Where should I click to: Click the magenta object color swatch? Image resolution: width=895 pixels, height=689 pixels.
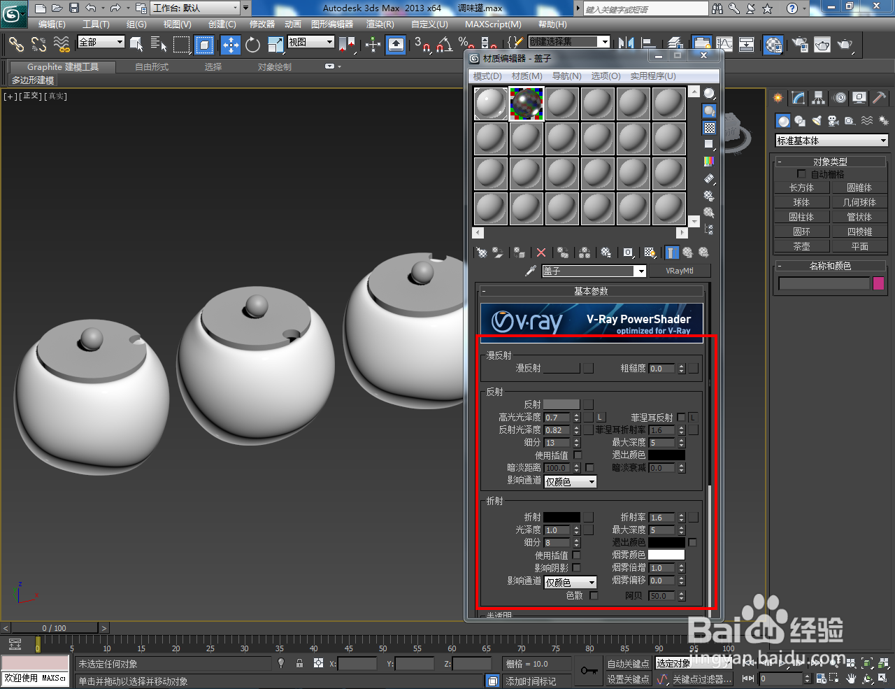pos(879,283)
